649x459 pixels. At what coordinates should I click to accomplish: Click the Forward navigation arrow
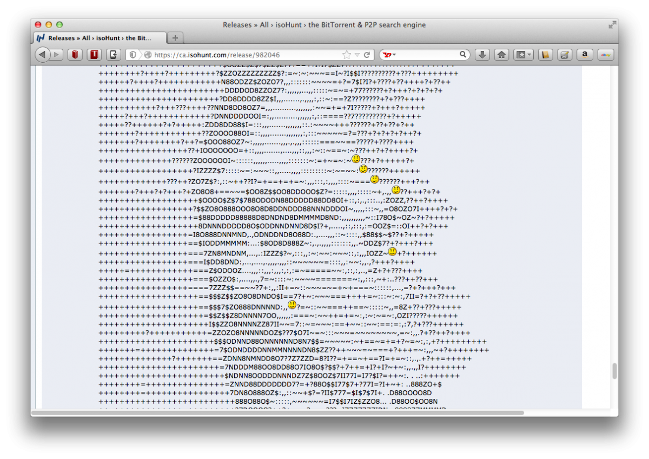57,55
